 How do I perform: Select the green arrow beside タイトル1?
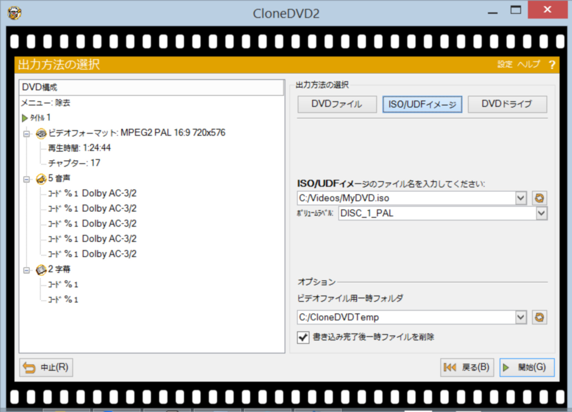[x=24, y=118]
